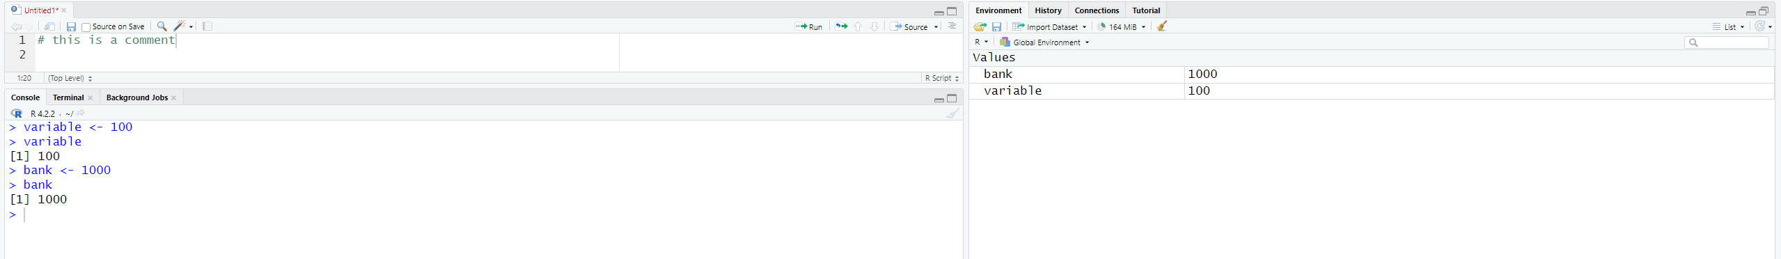Open the History tab

(1048, 10)
